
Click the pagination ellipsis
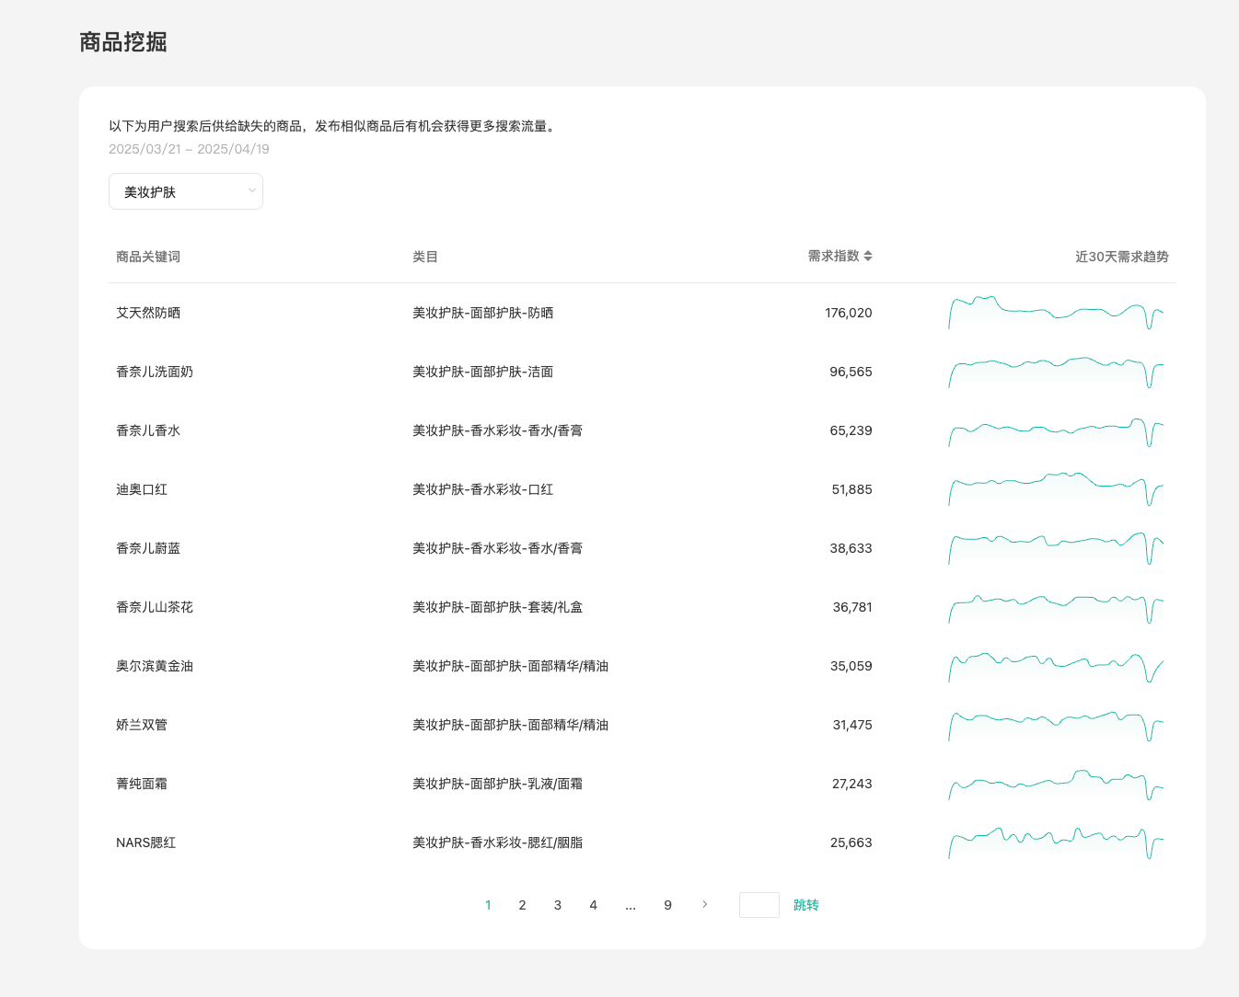631,905
